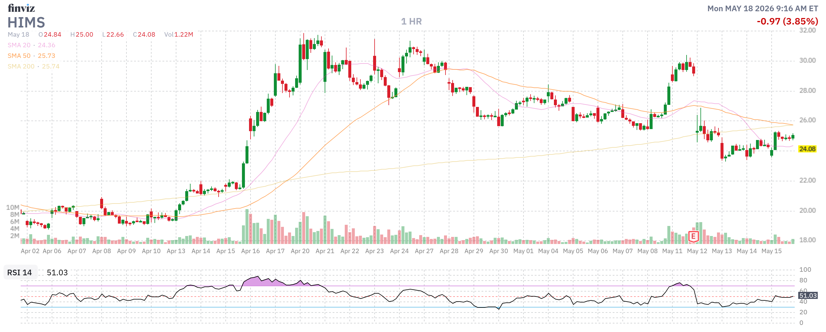Click the Apr 08 date axis label
Image resolution: width=826 pixels, height=332 pixels.
click(x=102, y=251)
